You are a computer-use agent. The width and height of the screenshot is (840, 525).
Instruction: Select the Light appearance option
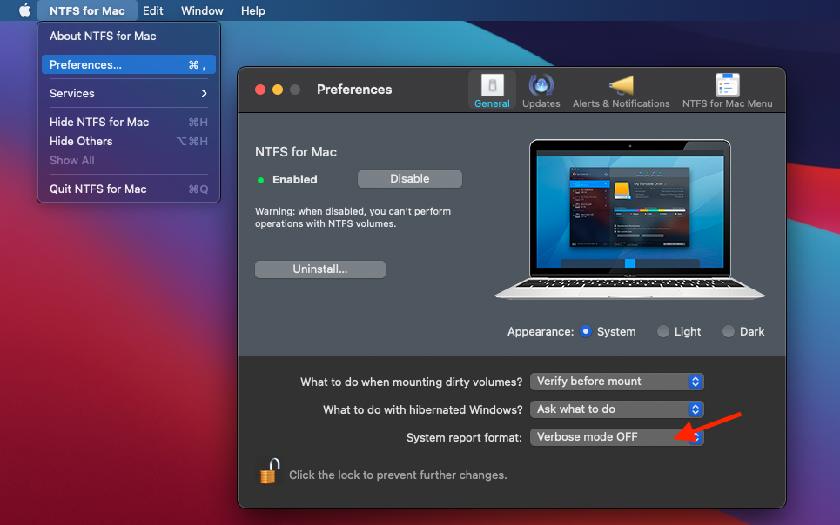click(662, 331)
